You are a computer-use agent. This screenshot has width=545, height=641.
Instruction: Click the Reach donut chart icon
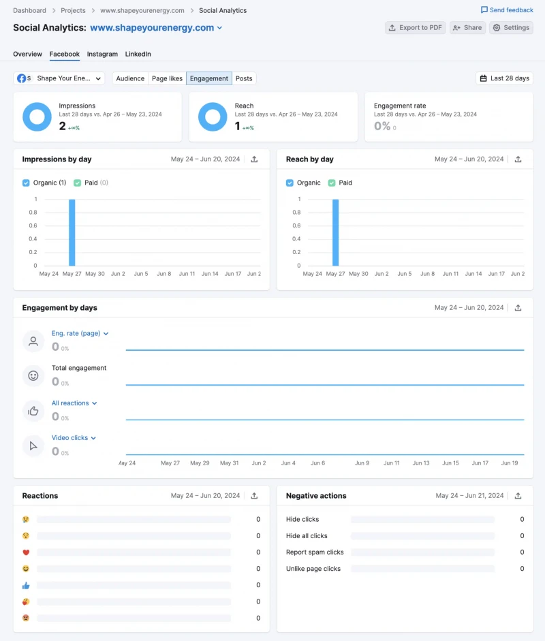point(213,117)
